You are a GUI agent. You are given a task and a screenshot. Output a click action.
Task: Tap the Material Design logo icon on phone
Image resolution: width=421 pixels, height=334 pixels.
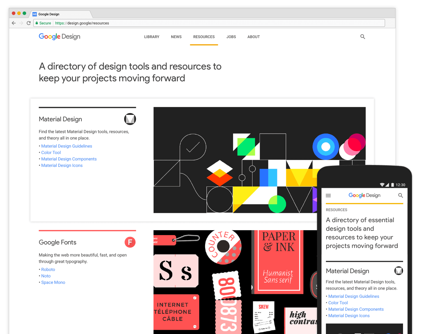pos(399,271)
